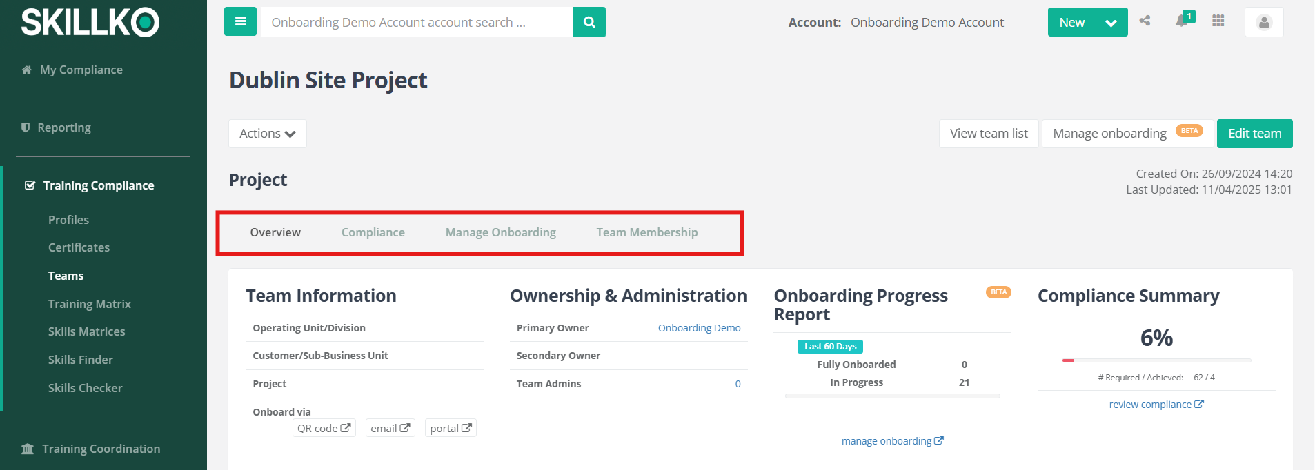
Task: Open the apps grid icon
Action: tap(1218, 21)
